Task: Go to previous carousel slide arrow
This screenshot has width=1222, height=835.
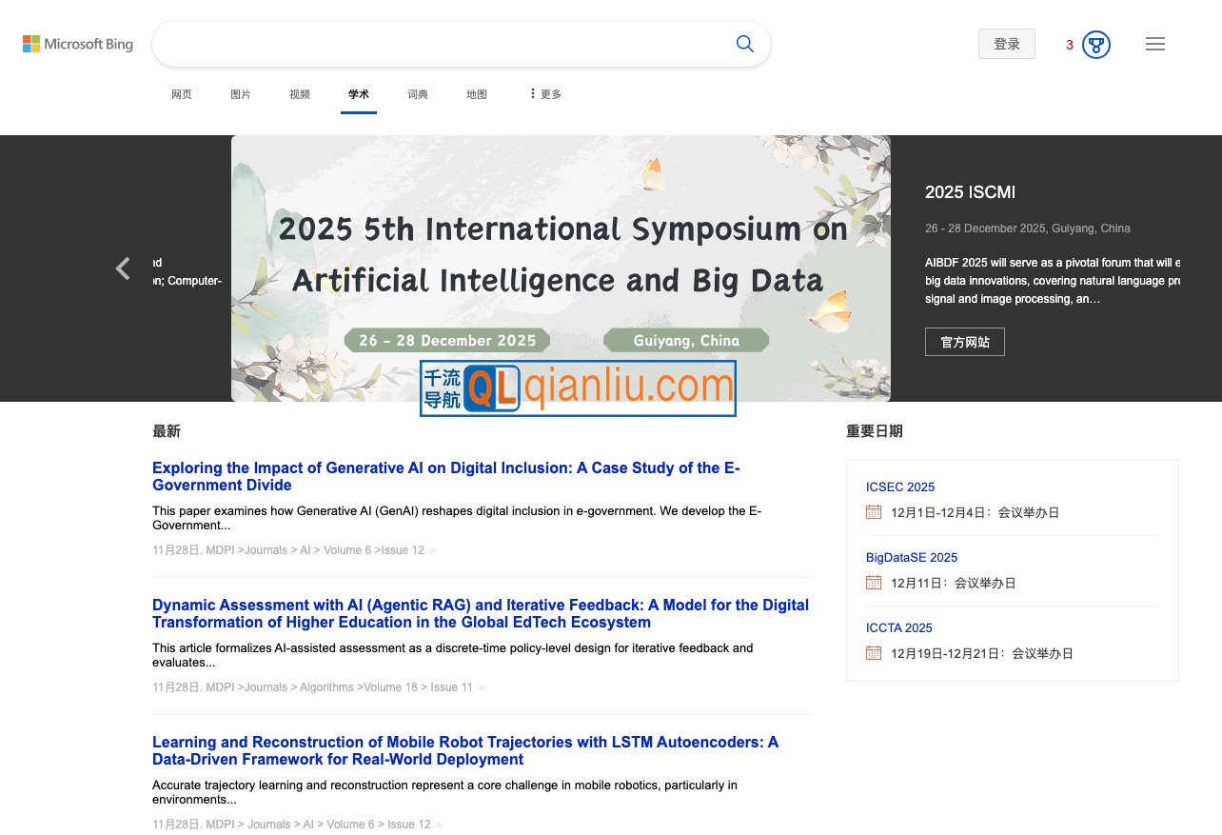Action: pyautogui.click(x=123, y=268)
